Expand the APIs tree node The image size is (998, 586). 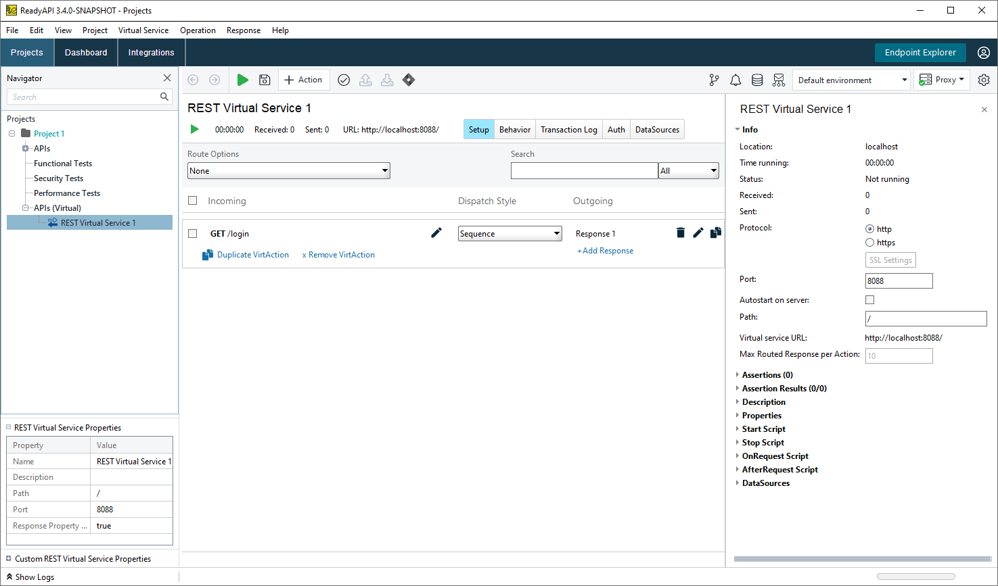coord(25,149)
